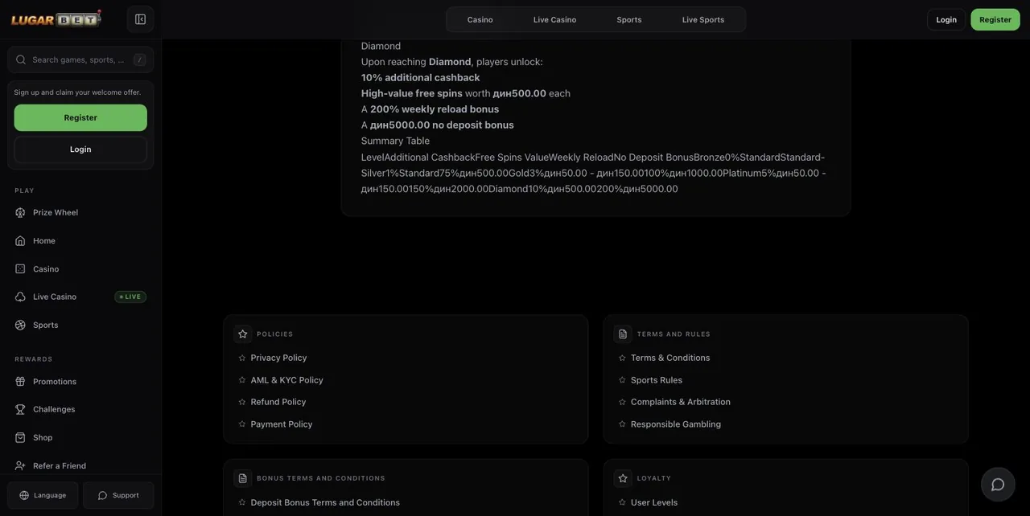
Task: Collapse the sidebar panel icon
Action: [x=140, y=19]
